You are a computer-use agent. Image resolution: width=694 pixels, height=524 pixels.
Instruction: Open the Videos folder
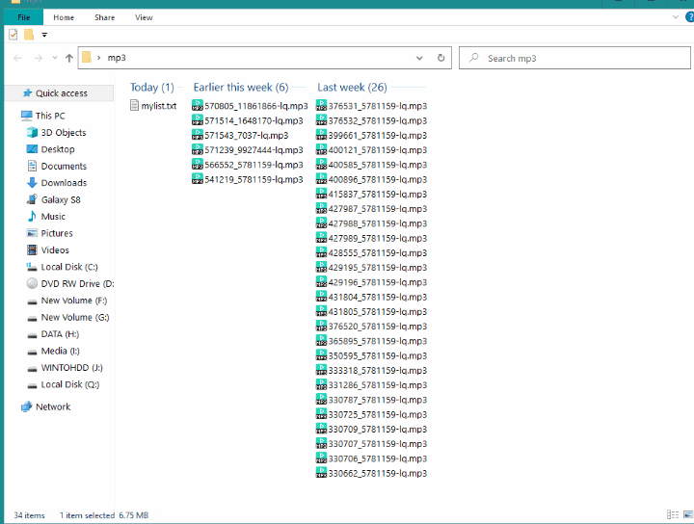coord(55,250)
